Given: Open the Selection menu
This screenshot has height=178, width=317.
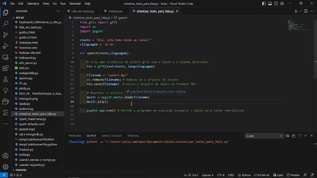Looking at the screenshot, I should [33, 3].
